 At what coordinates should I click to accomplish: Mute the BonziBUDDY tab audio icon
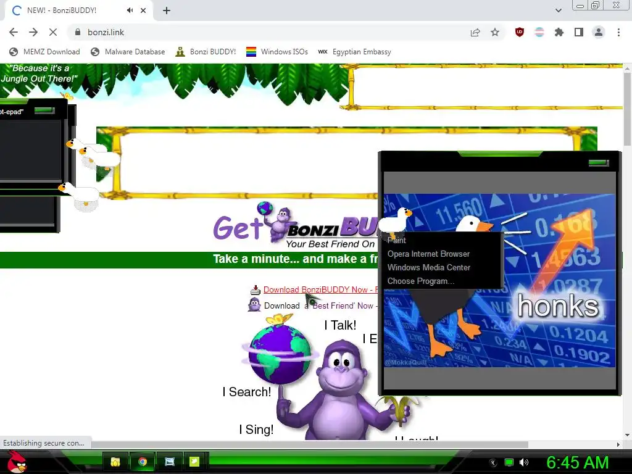coord(130,10)
